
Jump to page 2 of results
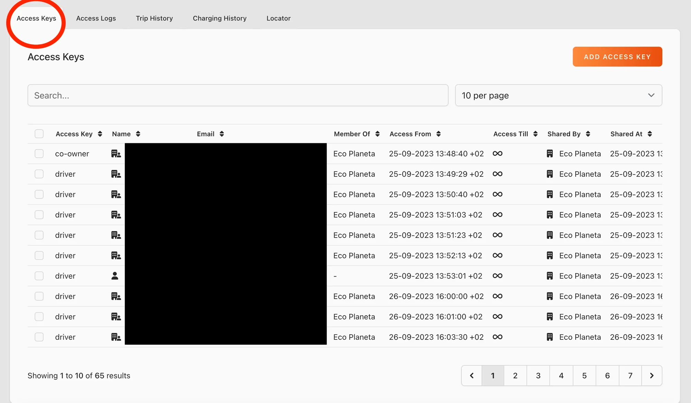click(515, 375)
